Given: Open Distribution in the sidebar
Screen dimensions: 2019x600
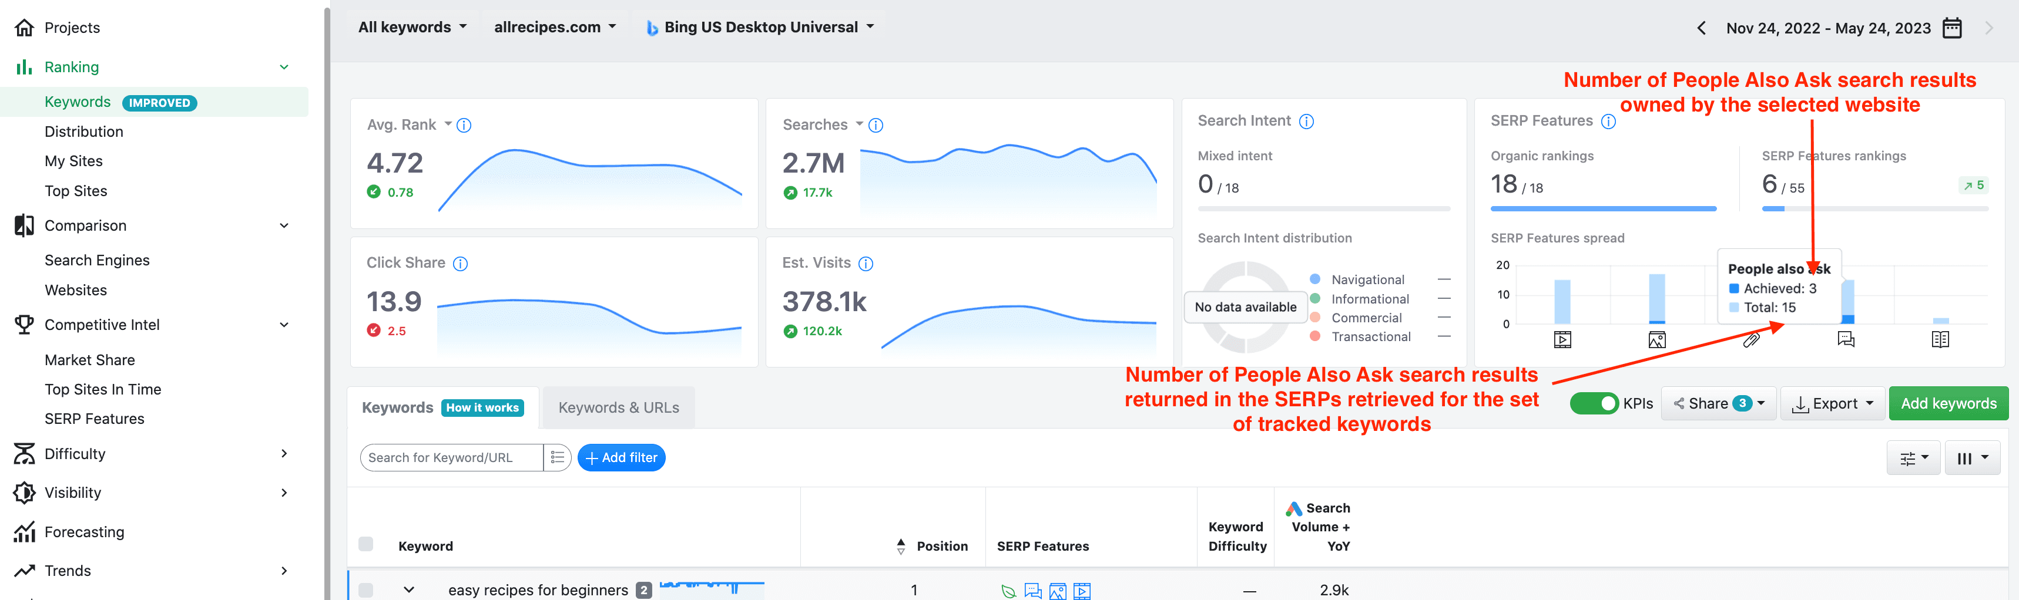Looking at the screenshot, I should tap(84, 132).
